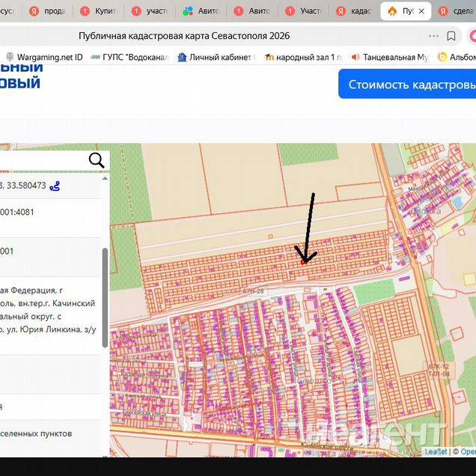Open the Альбом bookmark
476x476 pixels.
click(x=457, y=57)
